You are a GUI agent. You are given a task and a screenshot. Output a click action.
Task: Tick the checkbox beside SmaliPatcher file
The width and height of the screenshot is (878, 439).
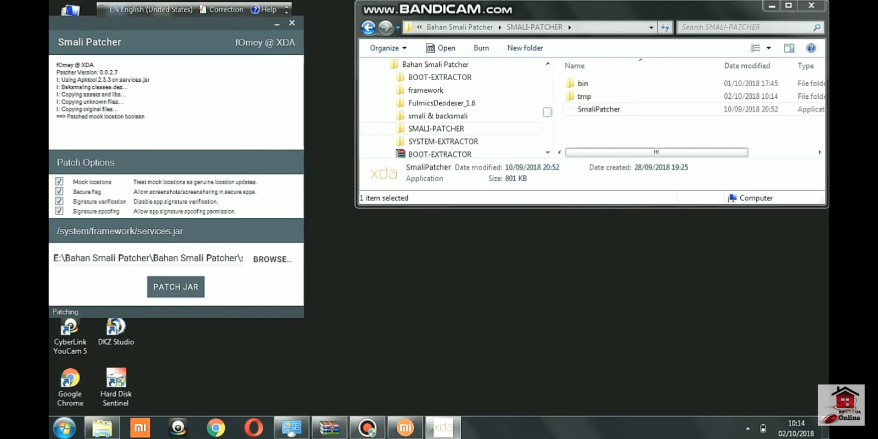click(x=547, y=112)
